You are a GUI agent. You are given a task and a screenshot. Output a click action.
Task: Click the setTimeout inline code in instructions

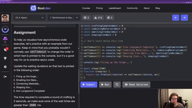pos(38,52)
